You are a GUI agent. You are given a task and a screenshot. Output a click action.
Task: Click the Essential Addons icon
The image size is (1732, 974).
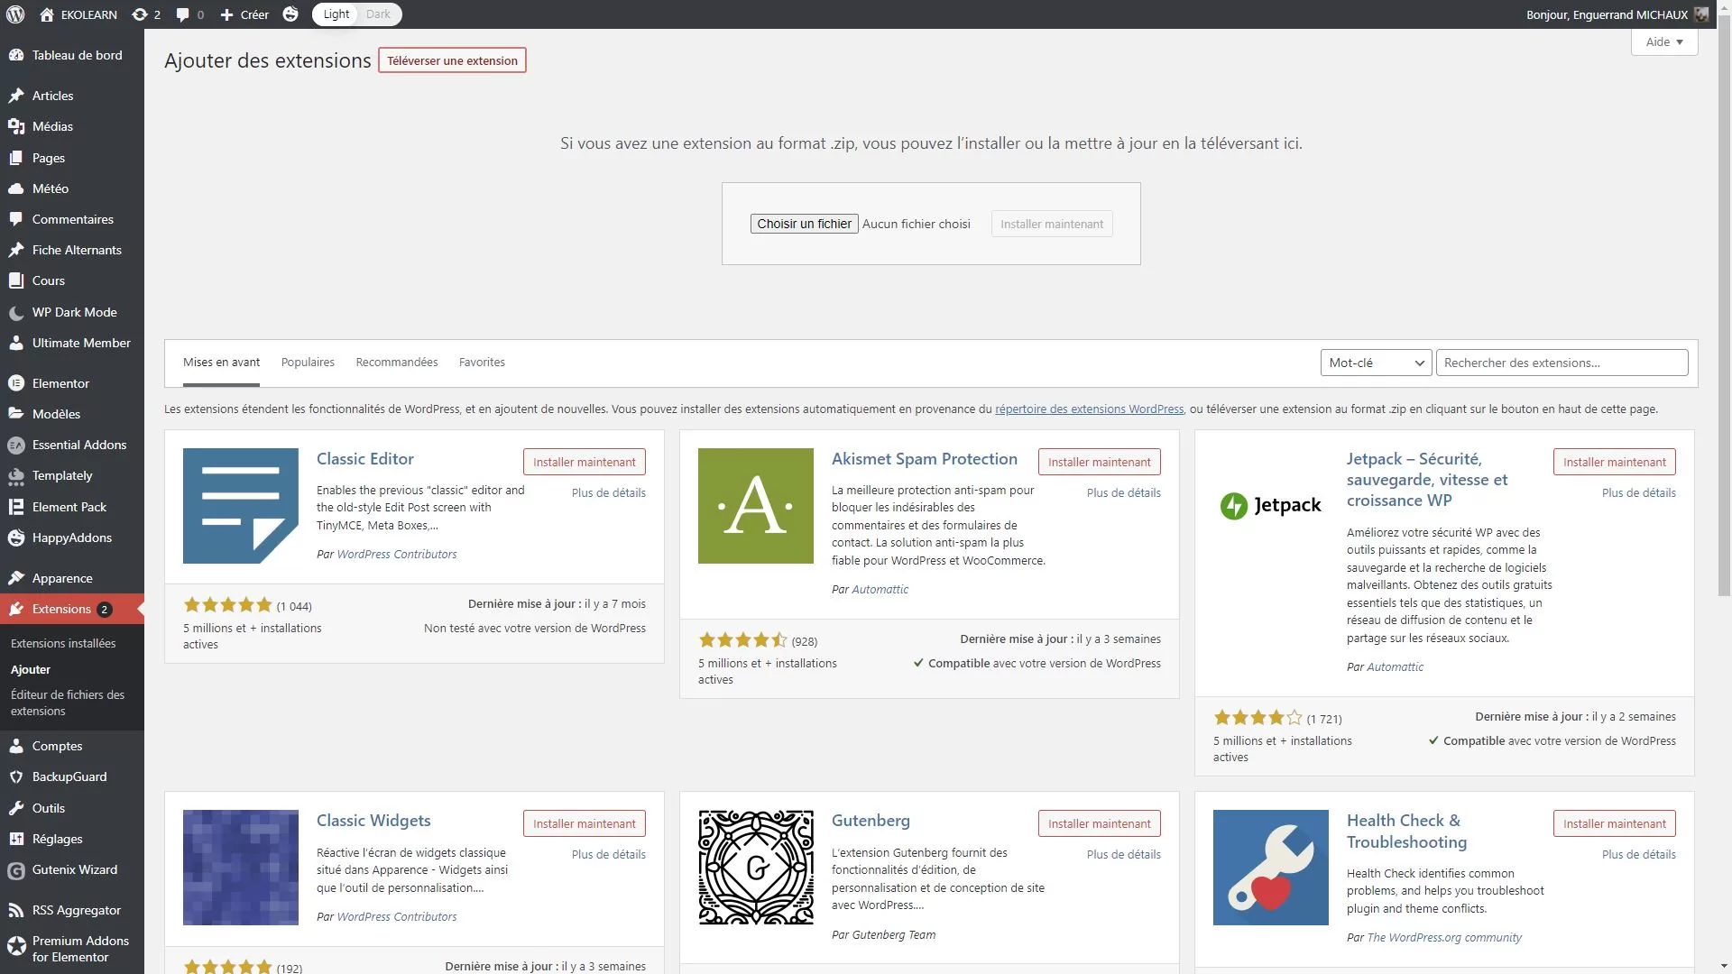(16, 445)
